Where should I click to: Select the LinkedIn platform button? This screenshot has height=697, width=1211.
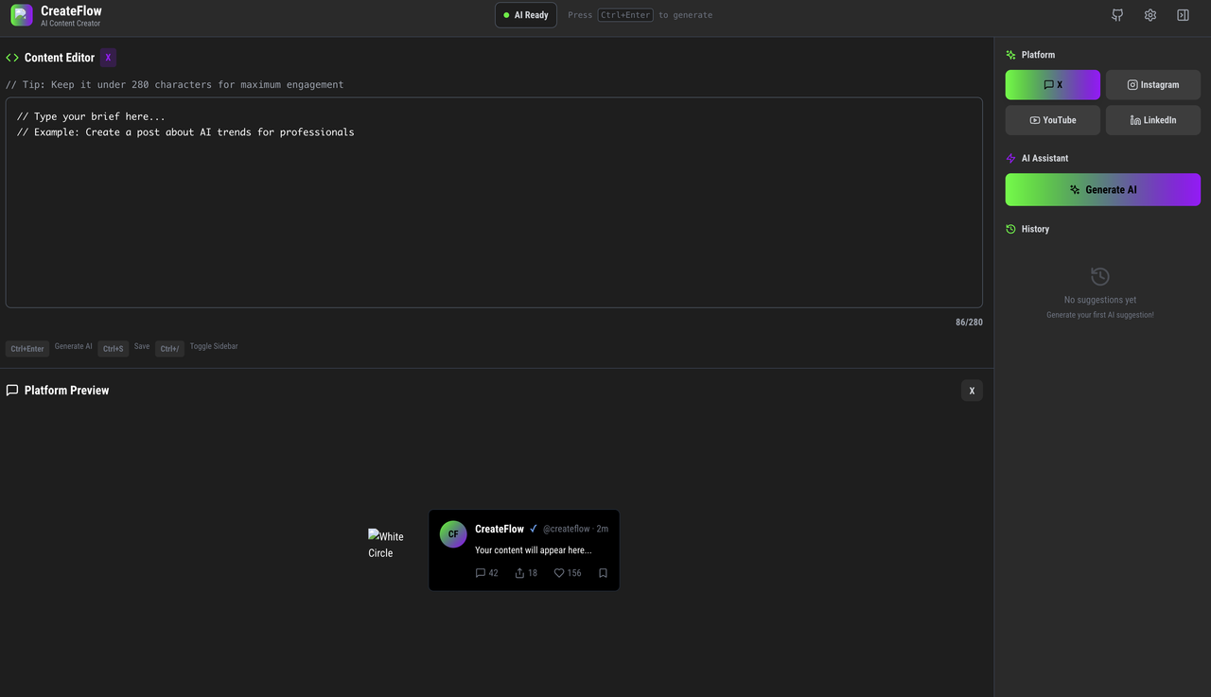(1153, 120)
